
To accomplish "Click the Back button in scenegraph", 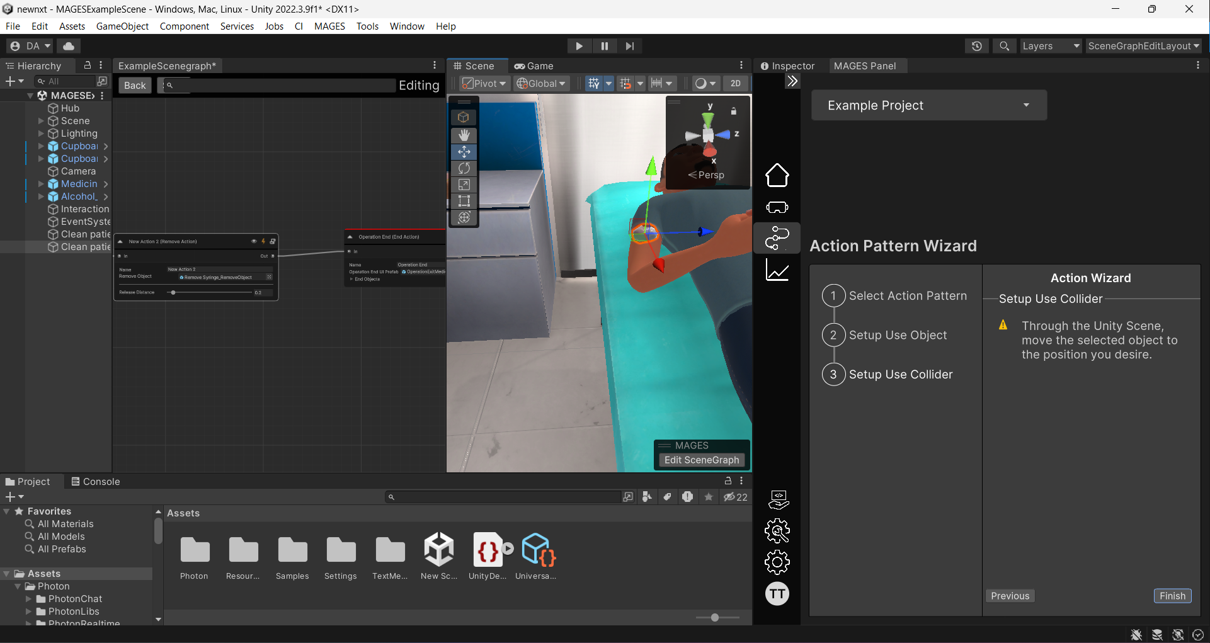I will [135, 85].
